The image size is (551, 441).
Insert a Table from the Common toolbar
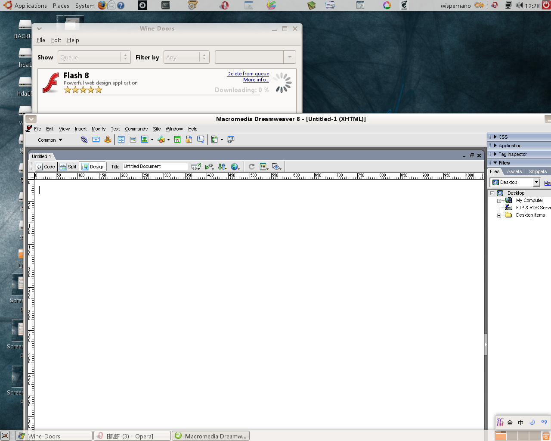[121, 140]
